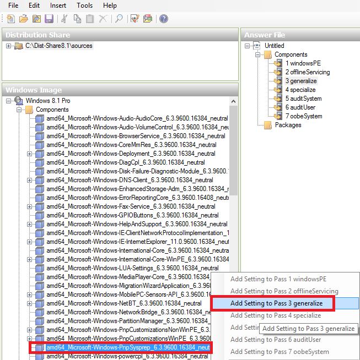
Task: Click the Components folder icon under Windows 8.1 Pro
Action: tap(29, 110)
